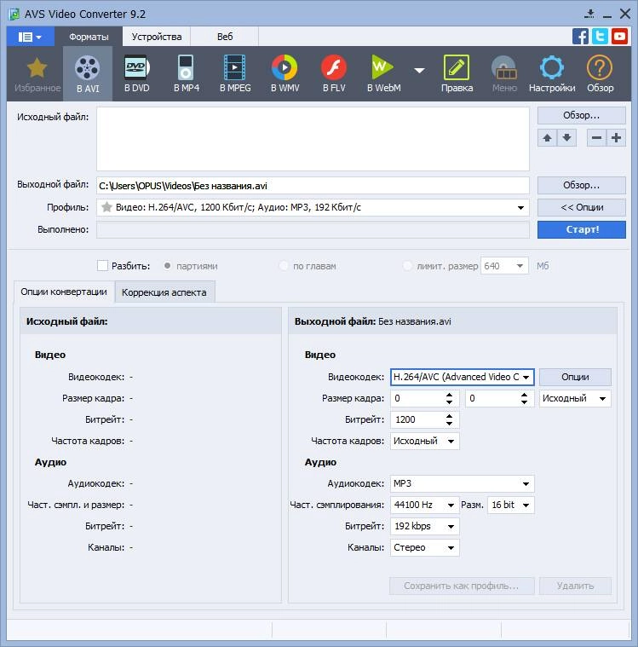The height and width of the screenshot is (647, 638).
Task: Move file up in source list
Action: 547,138
